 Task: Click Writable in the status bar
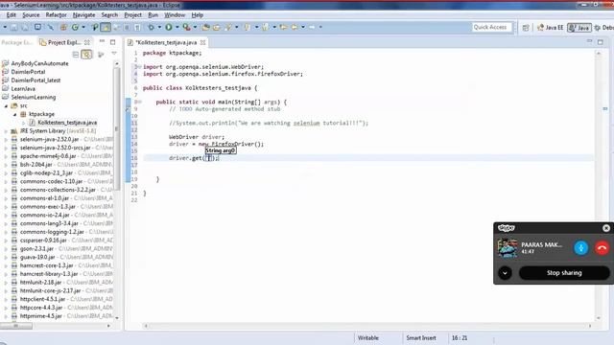click(368, 337)
